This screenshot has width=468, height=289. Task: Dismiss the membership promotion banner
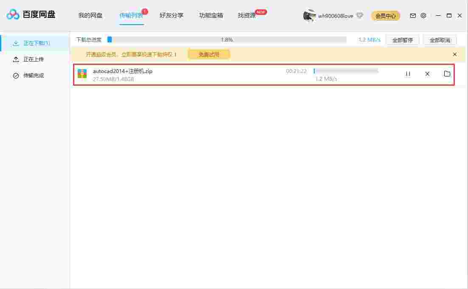coord(454,54)
